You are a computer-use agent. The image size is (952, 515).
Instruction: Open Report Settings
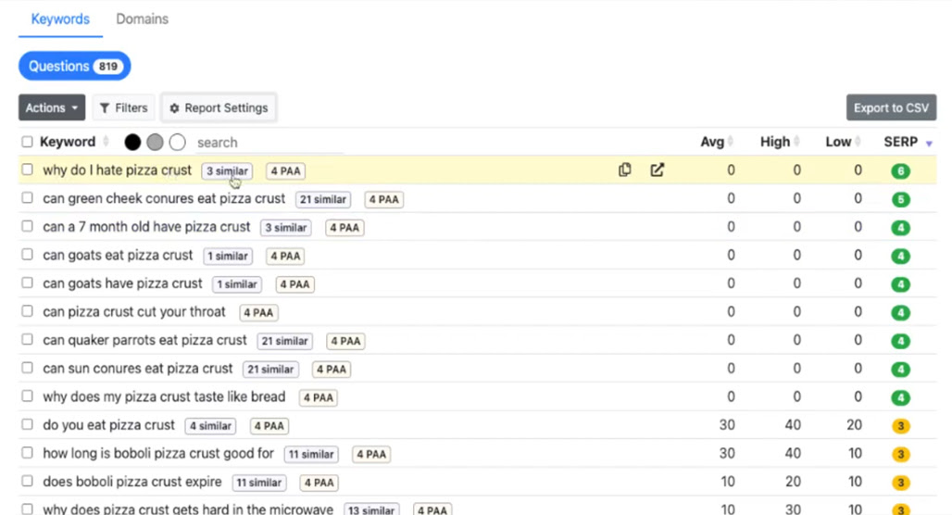coord(219,107)
